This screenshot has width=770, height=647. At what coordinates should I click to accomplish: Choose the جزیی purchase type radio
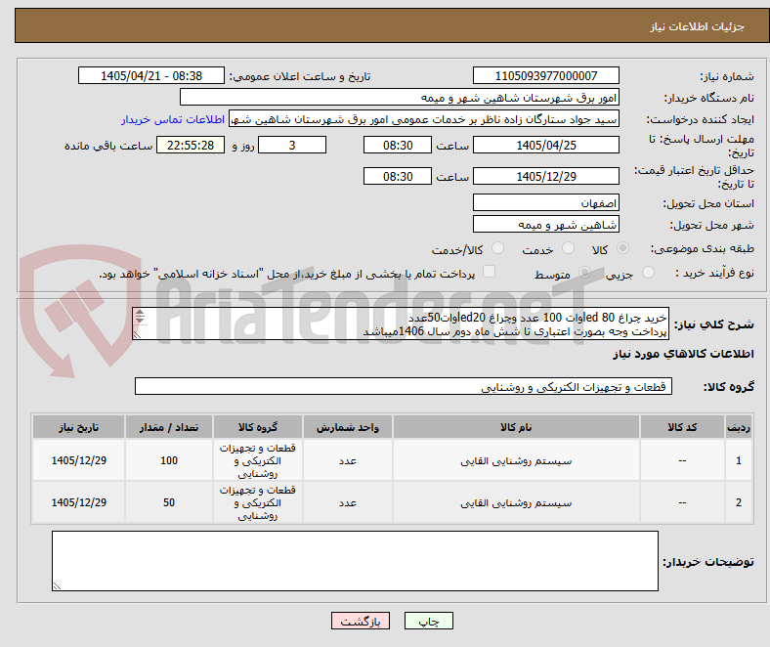(648, 272)
